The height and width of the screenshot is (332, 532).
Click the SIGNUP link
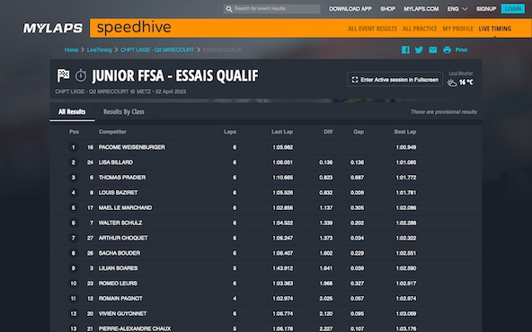point(486,9)
